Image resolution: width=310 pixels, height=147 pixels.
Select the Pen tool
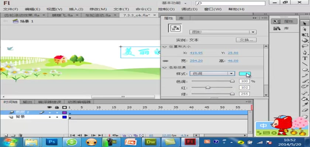coord(305,52)
